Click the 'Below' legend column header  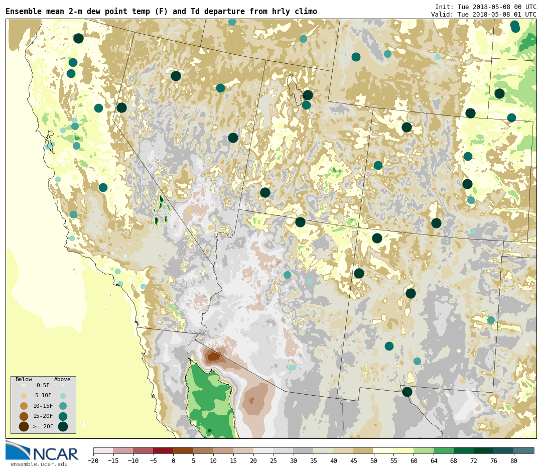click(24, 380)
